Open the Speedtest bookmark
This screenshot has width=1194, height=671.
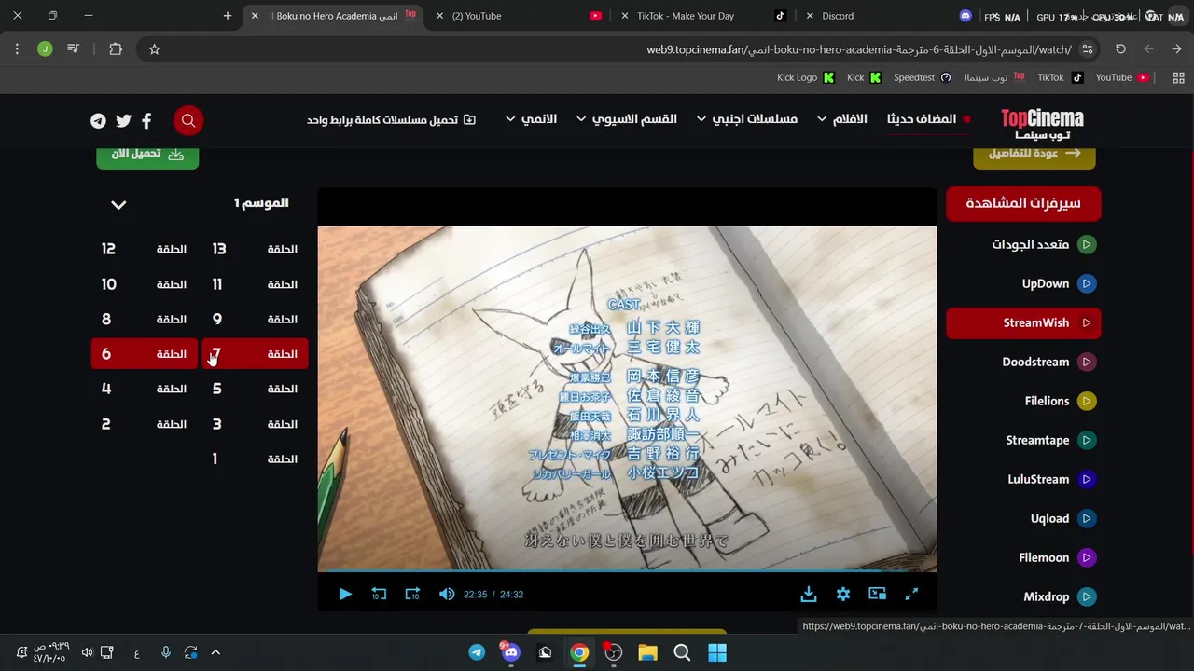(x=923, y=78)
